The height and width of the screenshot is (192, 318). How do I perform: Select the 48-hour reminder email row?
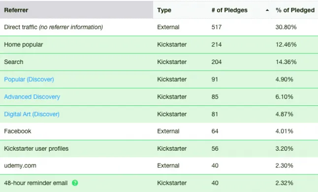click(x=159, y=183)
